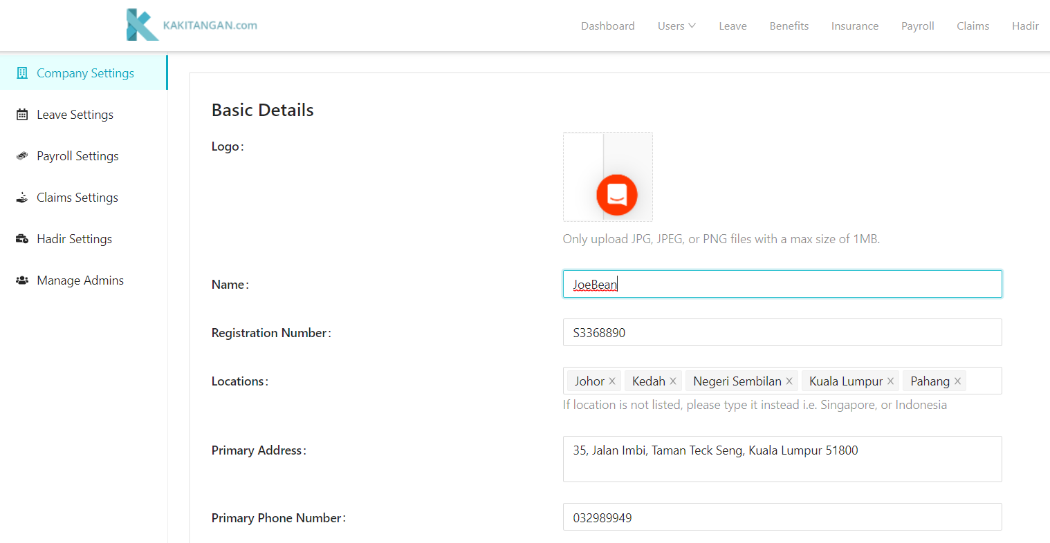
Task: Click the Company Settings building icon
Action: pos(22,73)
